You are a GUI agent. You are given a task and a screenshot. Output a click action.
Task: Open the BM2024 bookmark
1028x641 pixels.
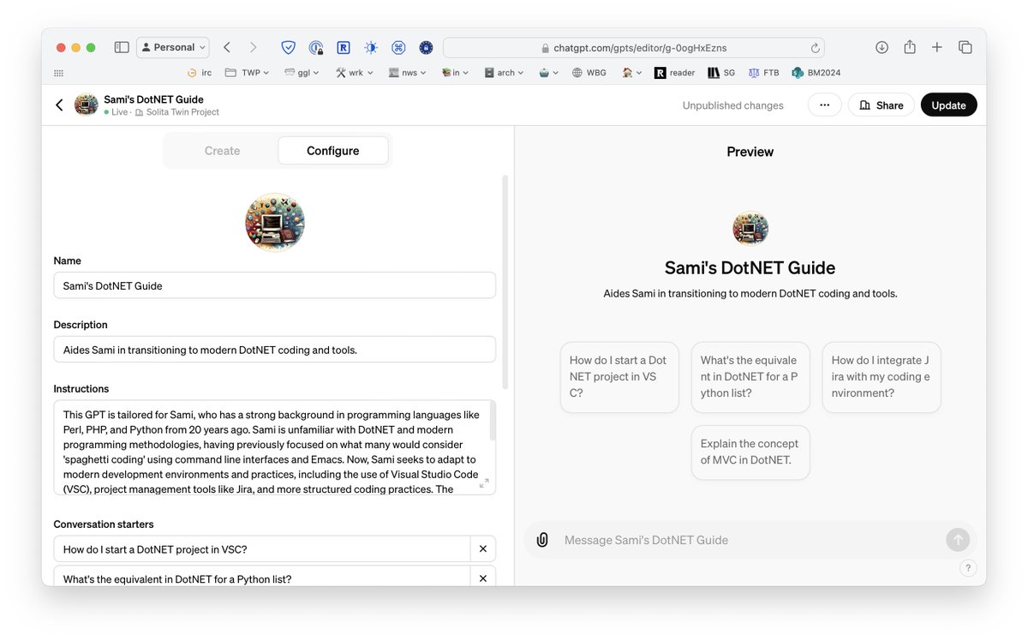point(816,73)
